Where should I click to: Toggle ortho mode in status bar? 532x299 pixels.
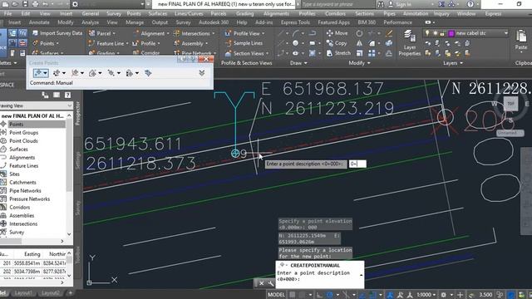coord(319,295)
